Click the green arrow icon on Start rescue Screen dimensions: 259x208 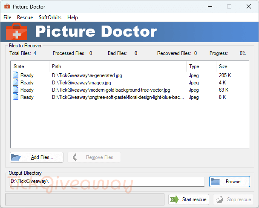tap(174, 199)
